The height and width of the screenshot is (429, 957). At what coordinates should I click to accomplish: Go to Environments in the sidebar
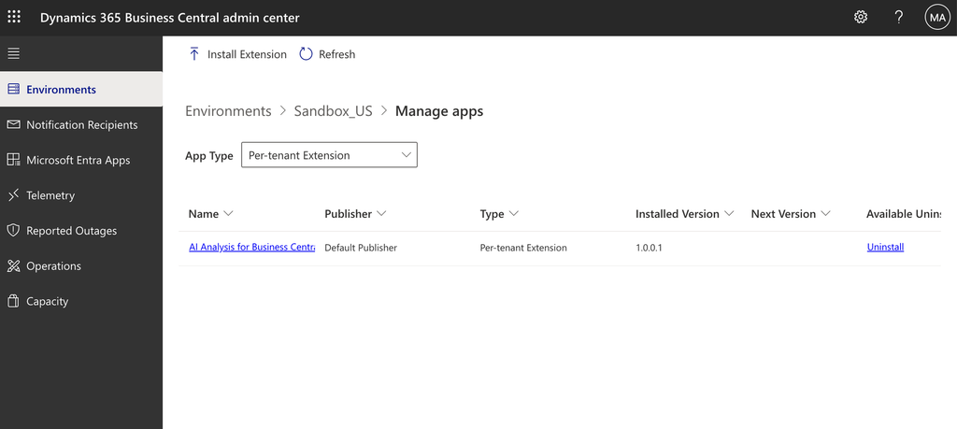pos(81,89)
